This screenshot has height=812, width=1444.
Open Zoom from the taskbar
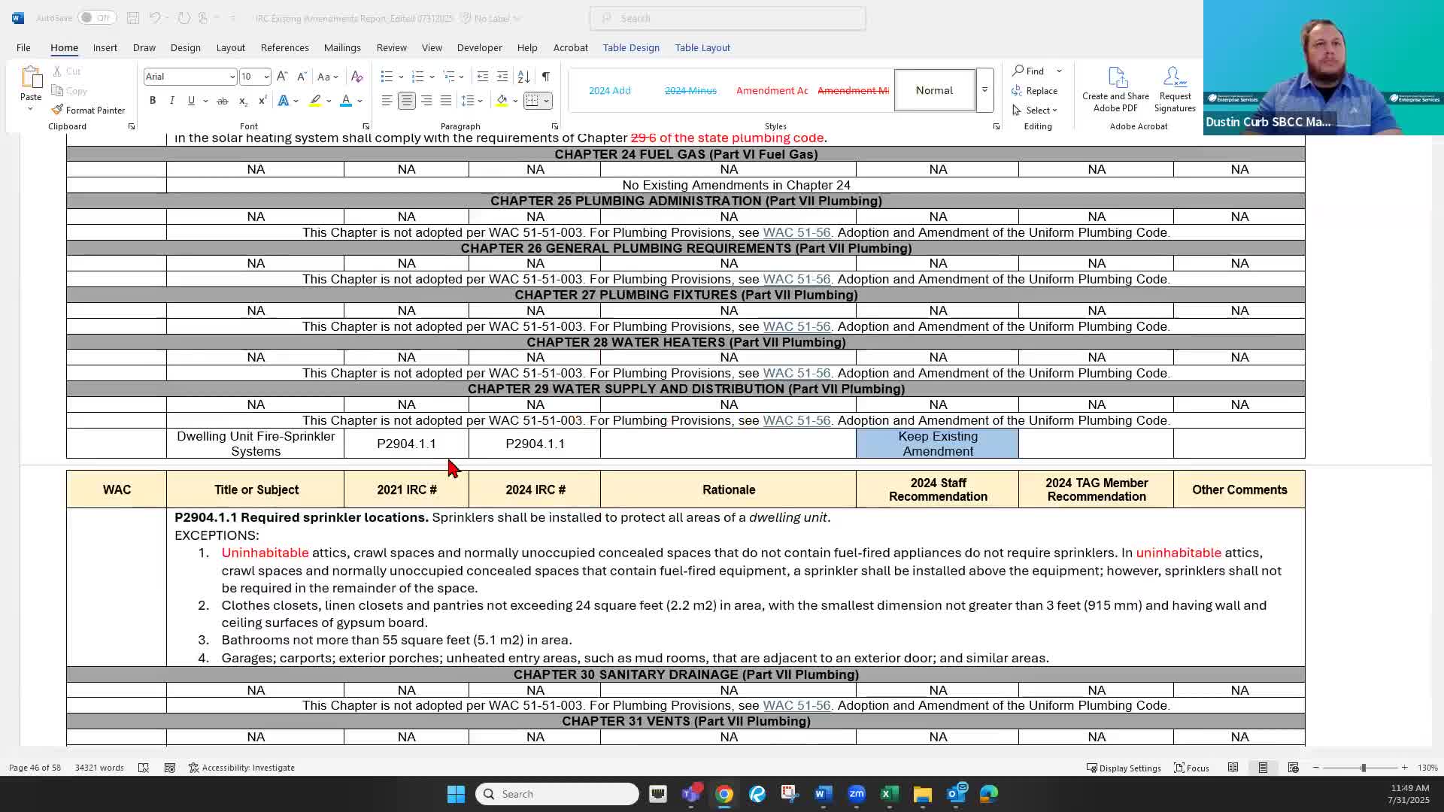coord(856,793)
